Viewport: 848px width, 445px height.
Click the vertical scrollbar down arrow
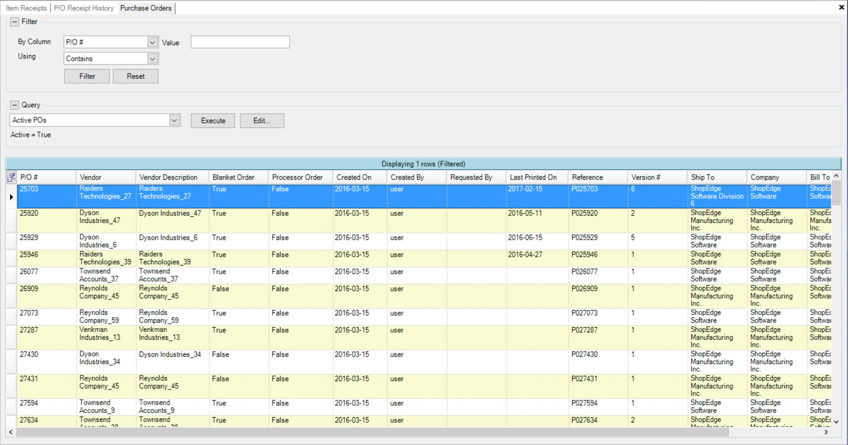[x=836, y=422]
